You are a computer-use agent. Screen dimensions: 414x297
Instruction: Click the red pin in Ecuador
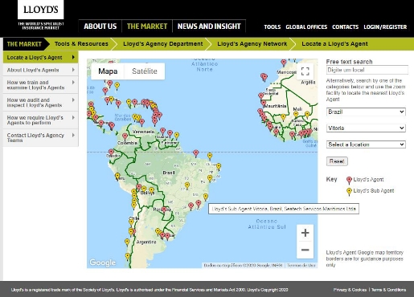coord(111,153)
